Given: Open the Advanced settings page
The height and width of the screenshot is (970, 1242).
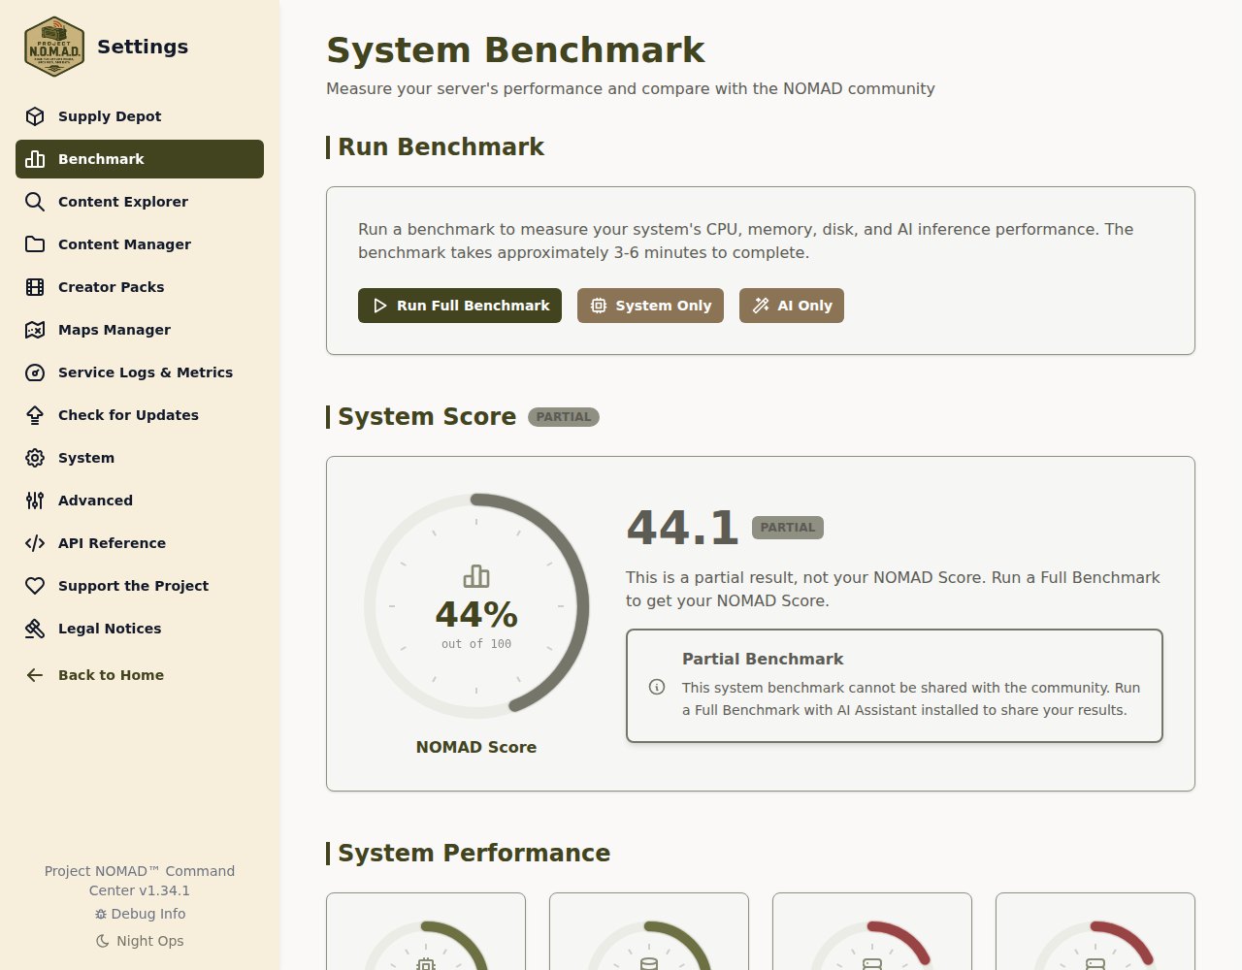Looking at the screenshot, I should click(x=140, y=501).
